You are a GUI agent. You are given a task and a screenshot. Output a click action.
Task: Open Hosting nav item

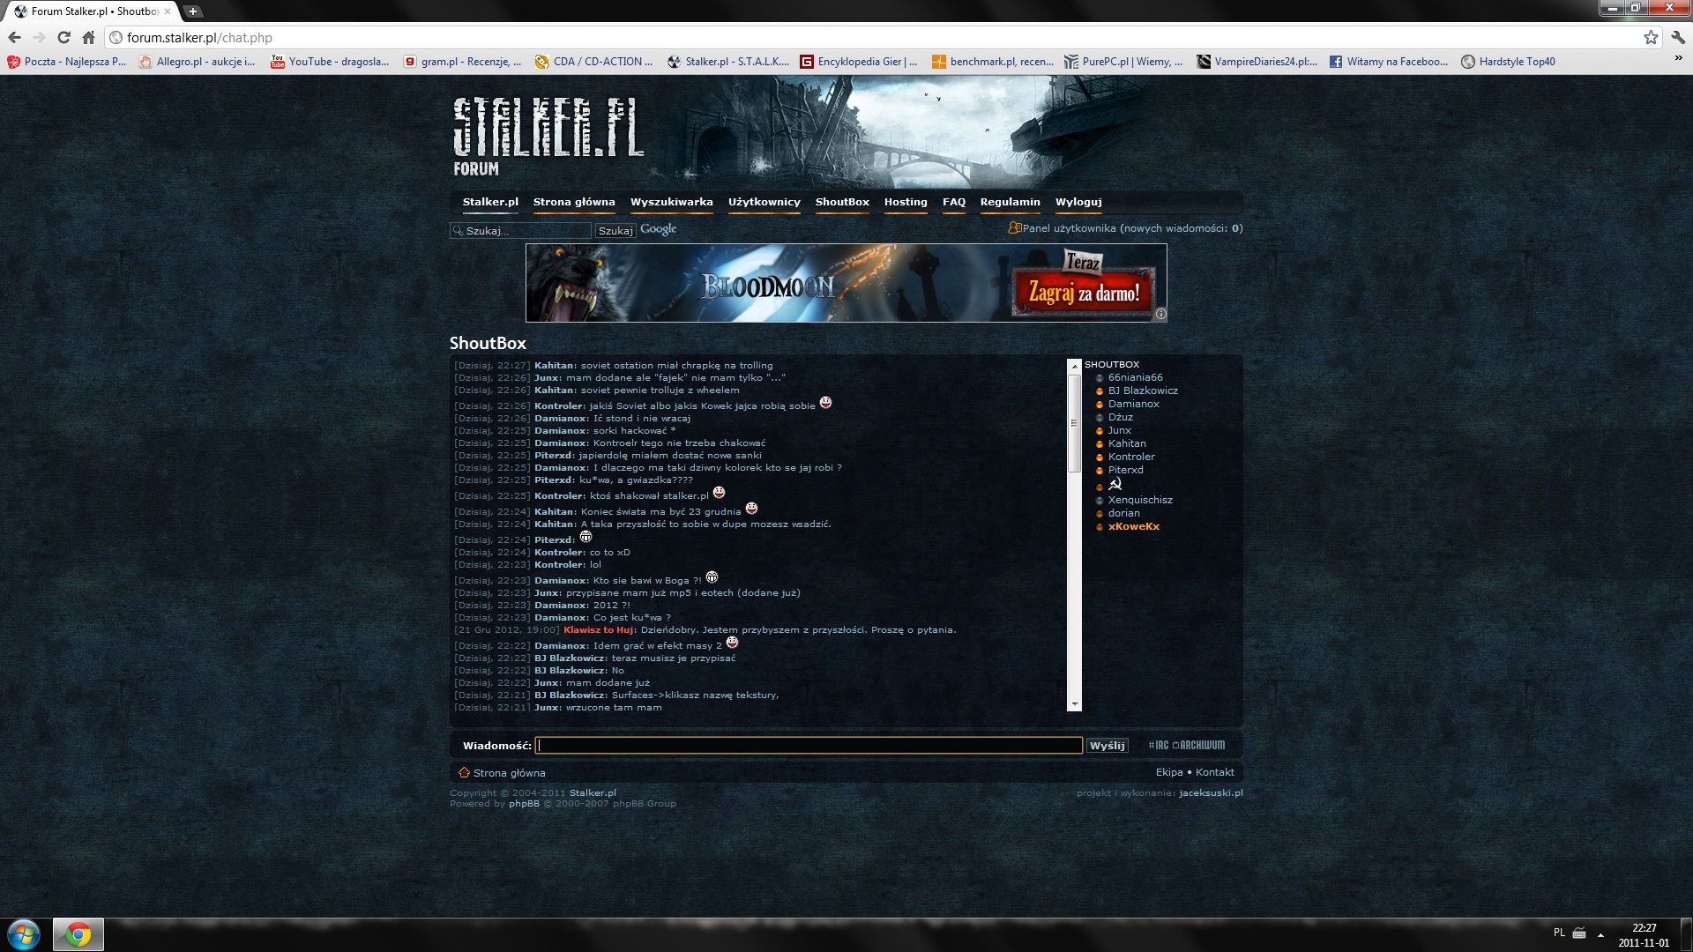click(906, 202)
